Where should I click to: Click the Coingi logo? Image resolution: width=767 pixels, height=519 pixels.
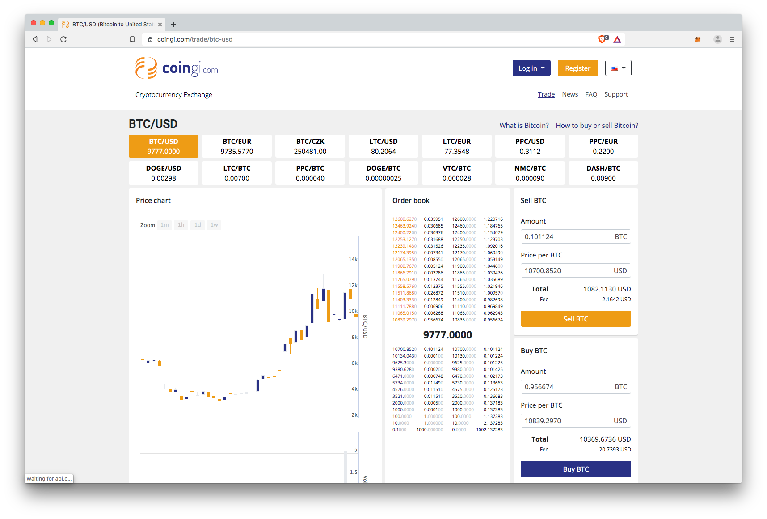coord(177,68)
